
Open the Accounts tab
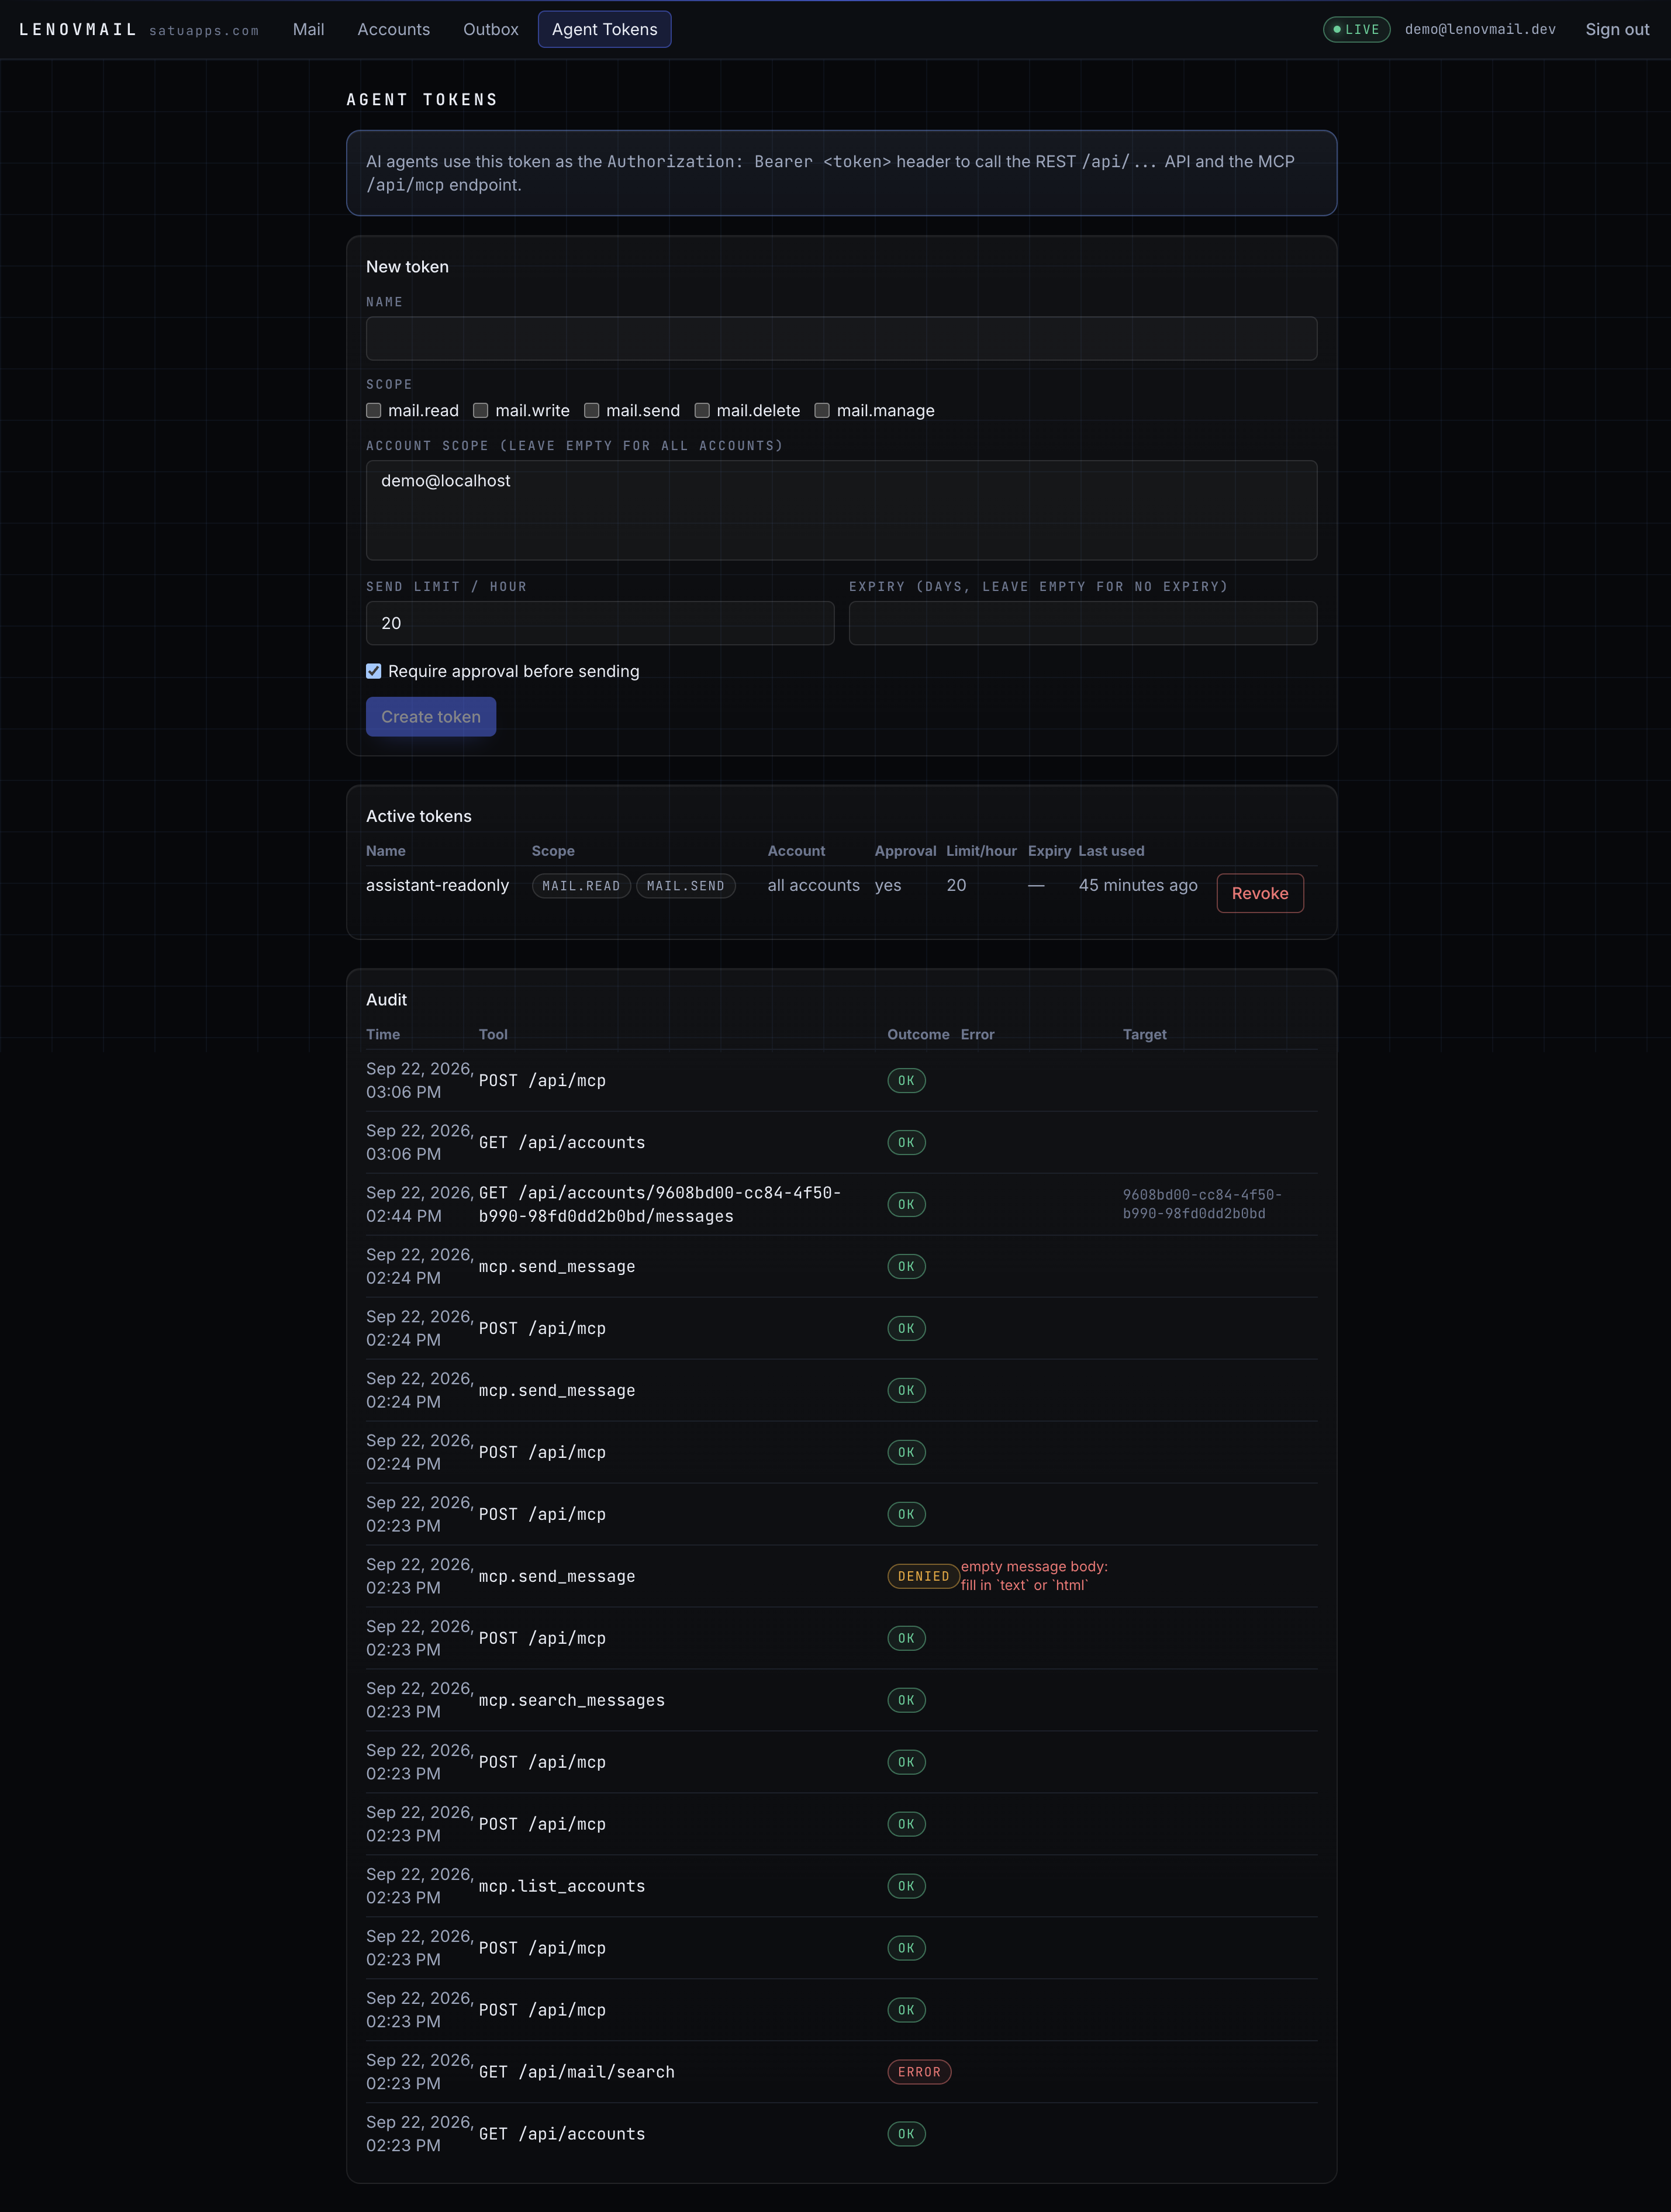(393, 29)
